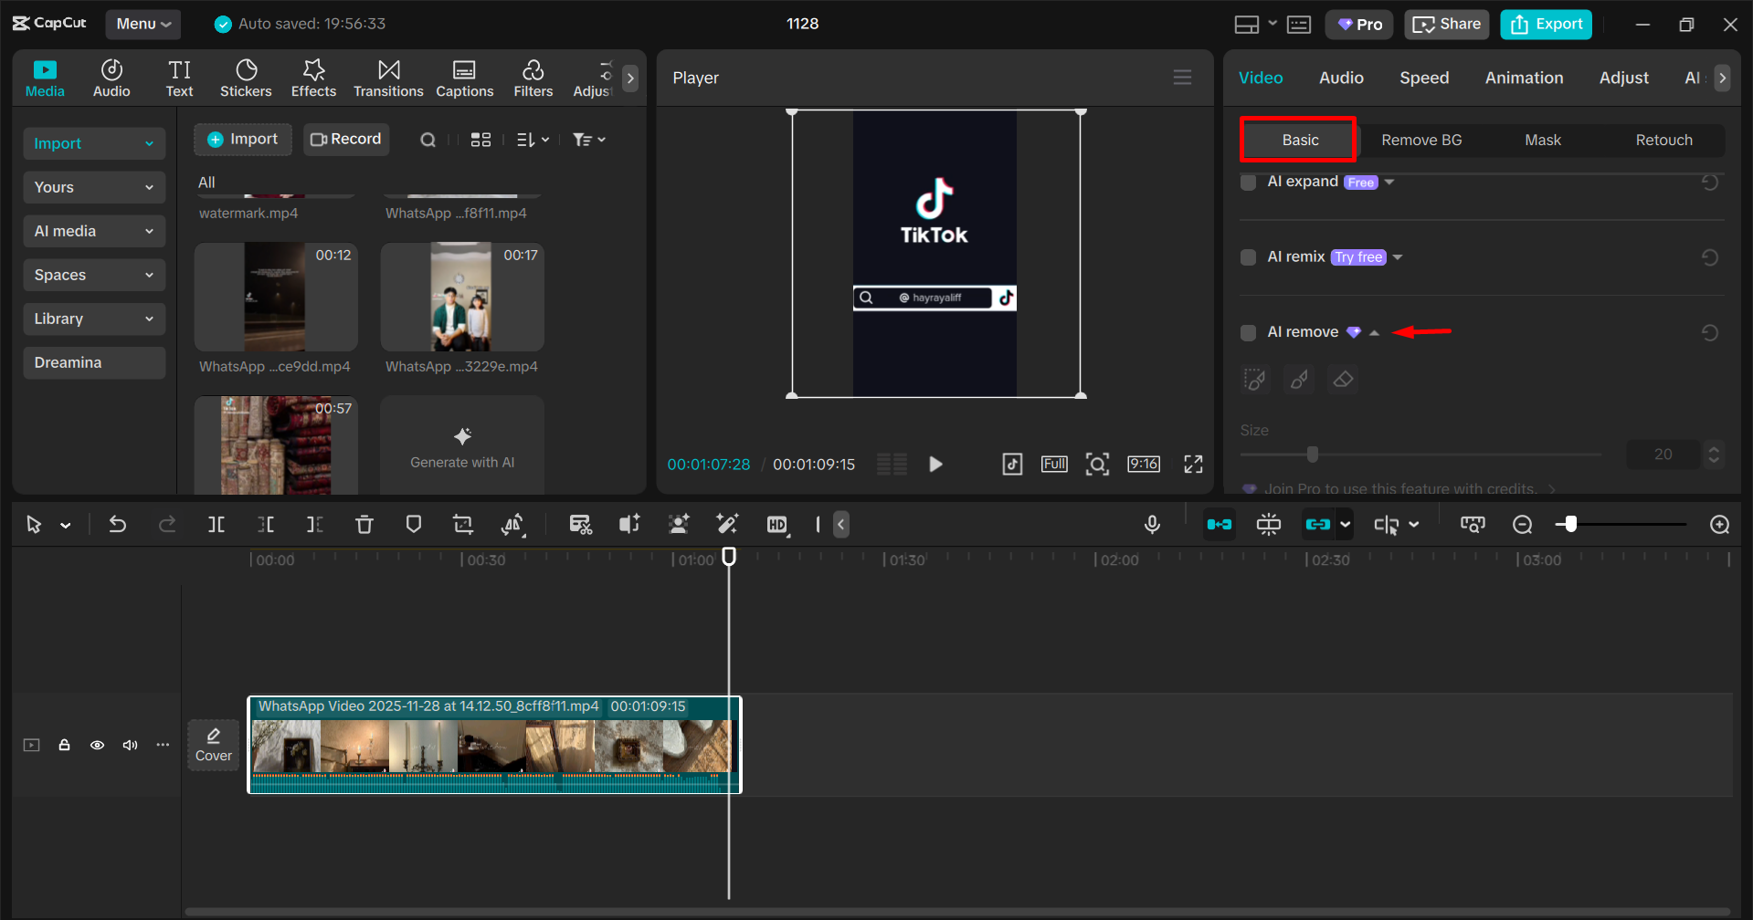Click the Export button
The height and width of the screenshot is (920, 1753).
click(1546, 25)
